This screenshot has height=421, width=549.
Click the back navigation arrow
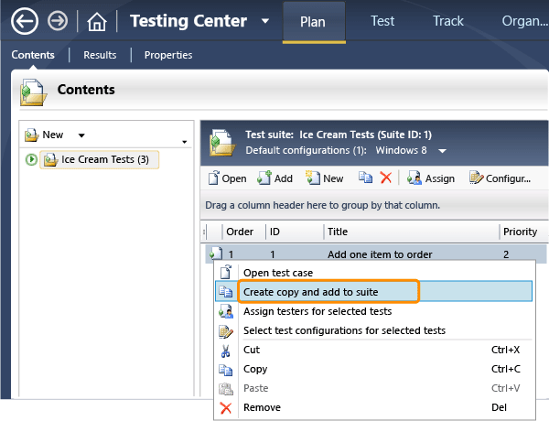[25, 21]
